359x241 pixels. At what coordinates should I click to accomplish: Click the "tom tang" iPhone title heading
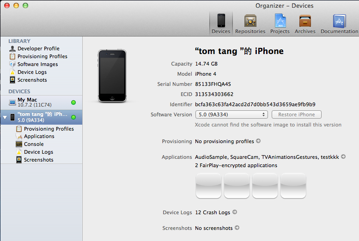(239, 51)
